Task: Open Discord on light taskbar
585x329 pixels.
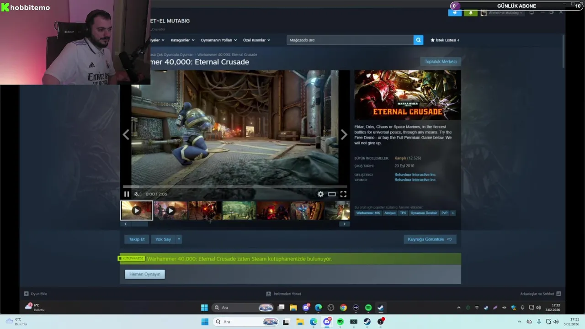Action: (x=327, y=322)
